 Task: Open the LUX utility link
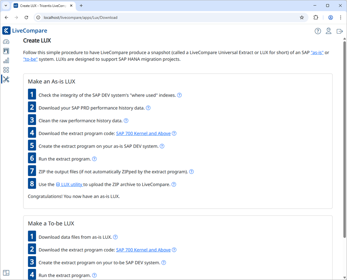69,185
